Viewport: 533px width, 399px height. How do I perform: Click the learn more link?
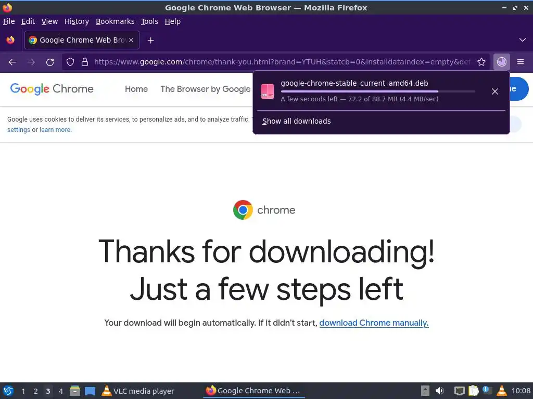point(55,129)
